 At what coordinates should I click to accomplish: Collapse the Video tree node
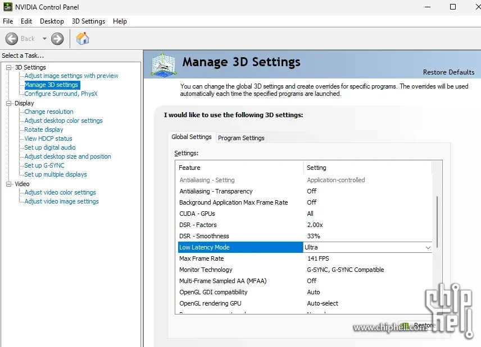[x=9, y=184]
